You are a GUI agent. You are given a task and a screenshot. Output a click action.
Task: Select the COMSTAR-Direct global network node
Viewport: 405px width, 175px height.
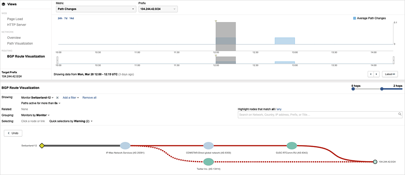pos(208,146)
